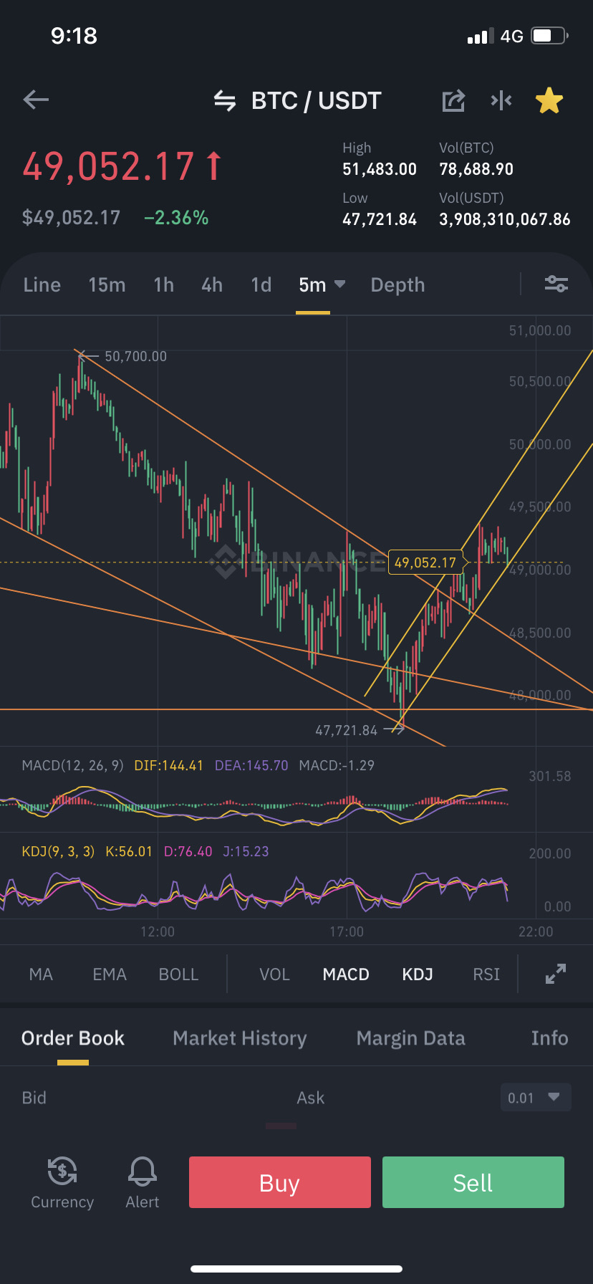Tap the DIF:144.41 value

tap(169, 765)
